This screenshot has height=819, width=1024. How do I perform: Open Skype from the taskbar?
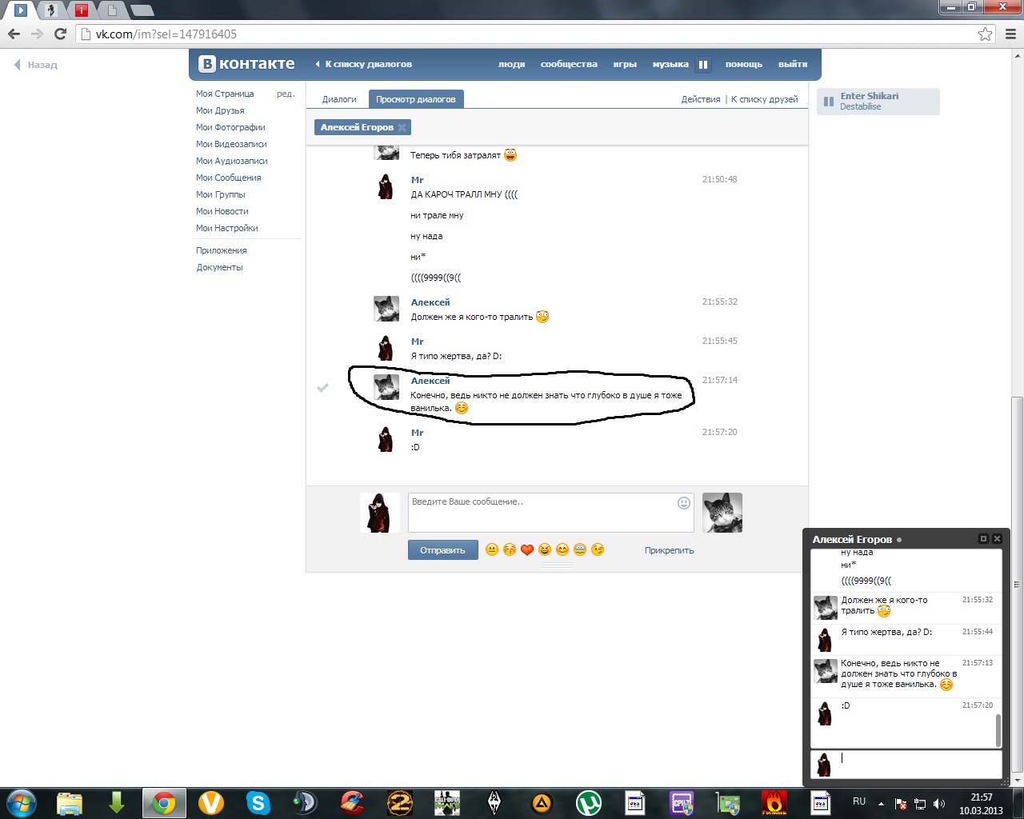tap(258, 802)
